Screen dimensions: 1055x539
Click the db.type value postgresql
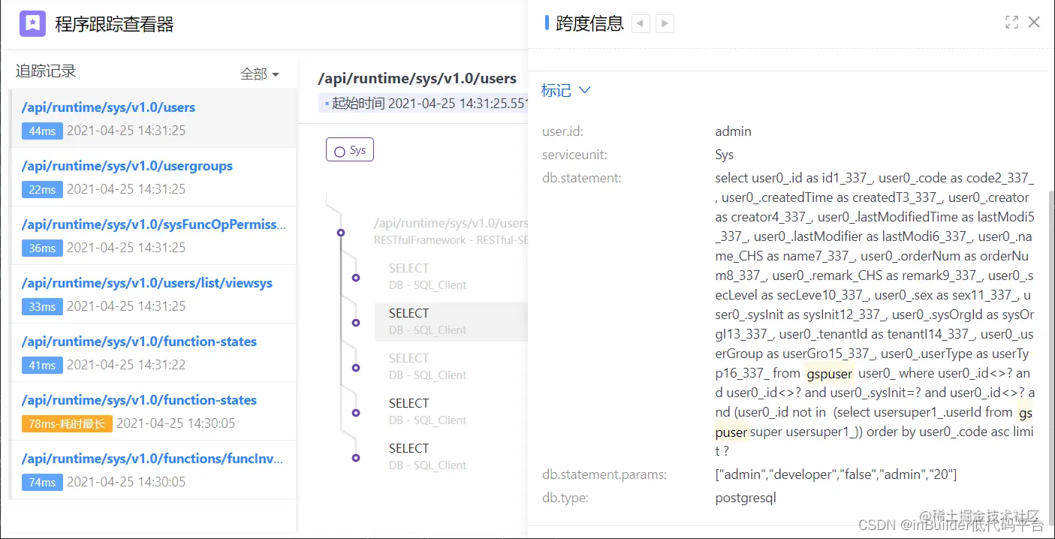pos(746,498)
